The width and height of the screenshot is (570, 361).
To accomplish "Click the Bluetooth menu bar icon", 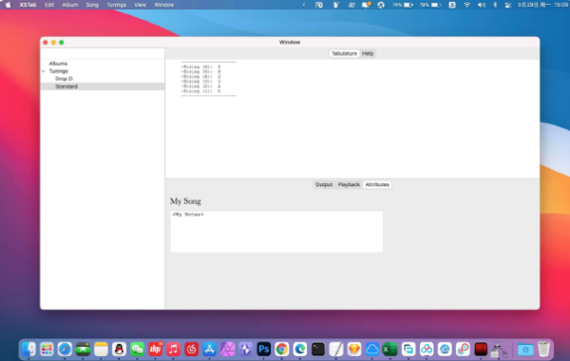I will 495,5.
